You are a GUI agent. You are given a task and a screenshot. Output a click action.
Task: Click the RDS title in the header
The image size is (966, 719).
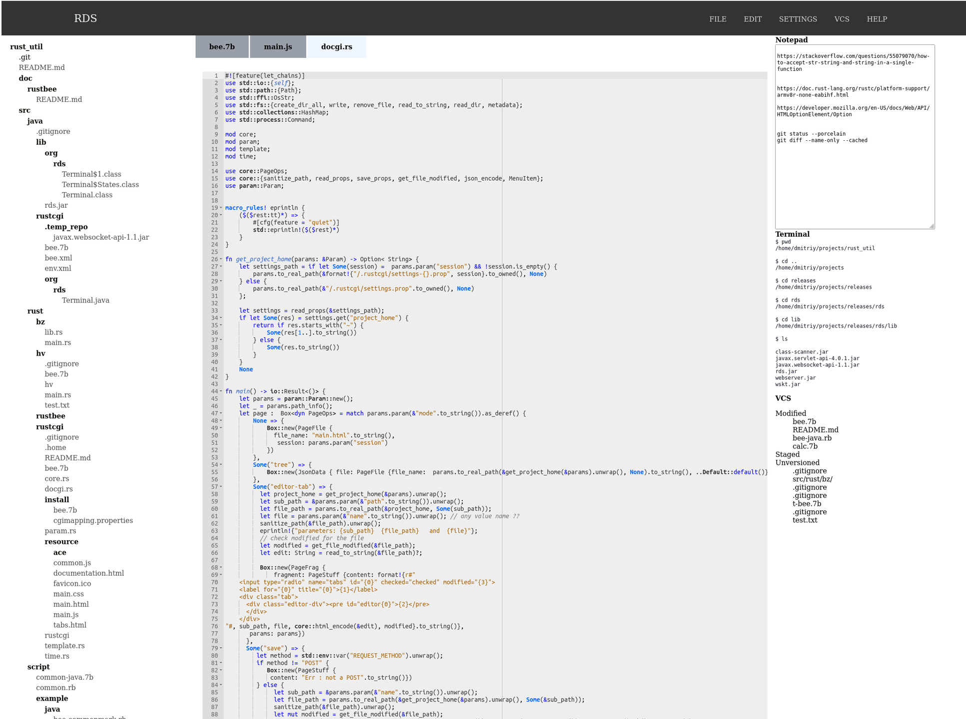[x=85, y=18]
